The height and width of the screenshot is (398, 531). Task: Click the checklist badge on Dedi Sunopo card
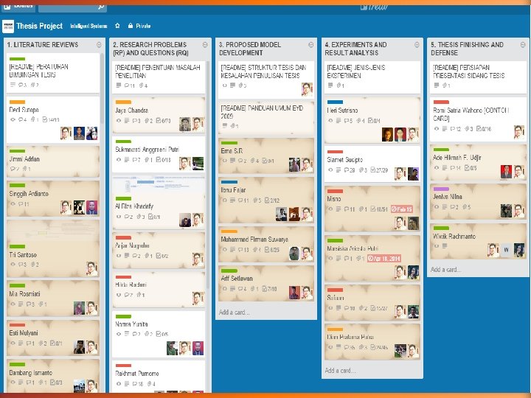51,119
